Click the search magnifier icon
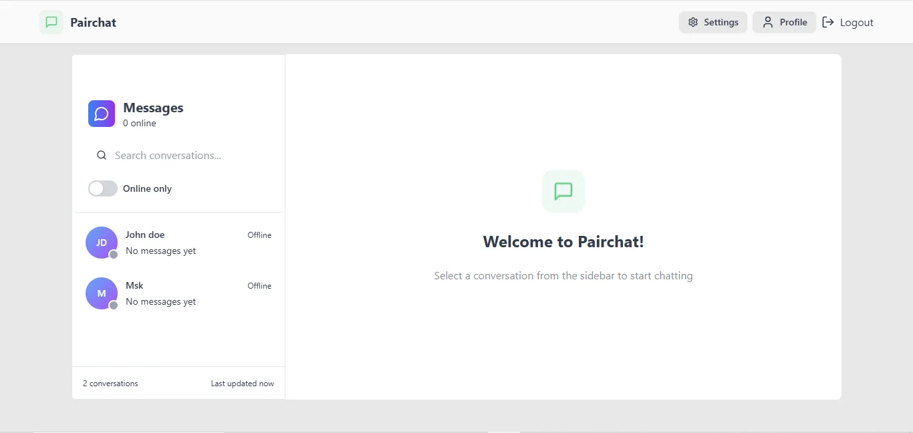Image resolution: width=913 pixels, height=433 pixels. coord(102,155)
